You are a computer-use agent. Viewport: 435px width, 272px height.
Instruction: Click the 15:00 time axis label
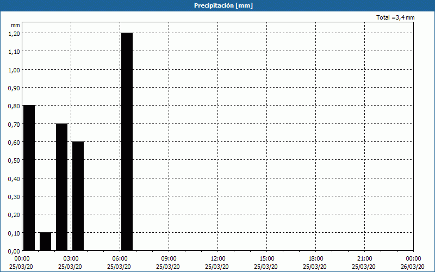tap(266, 259)
